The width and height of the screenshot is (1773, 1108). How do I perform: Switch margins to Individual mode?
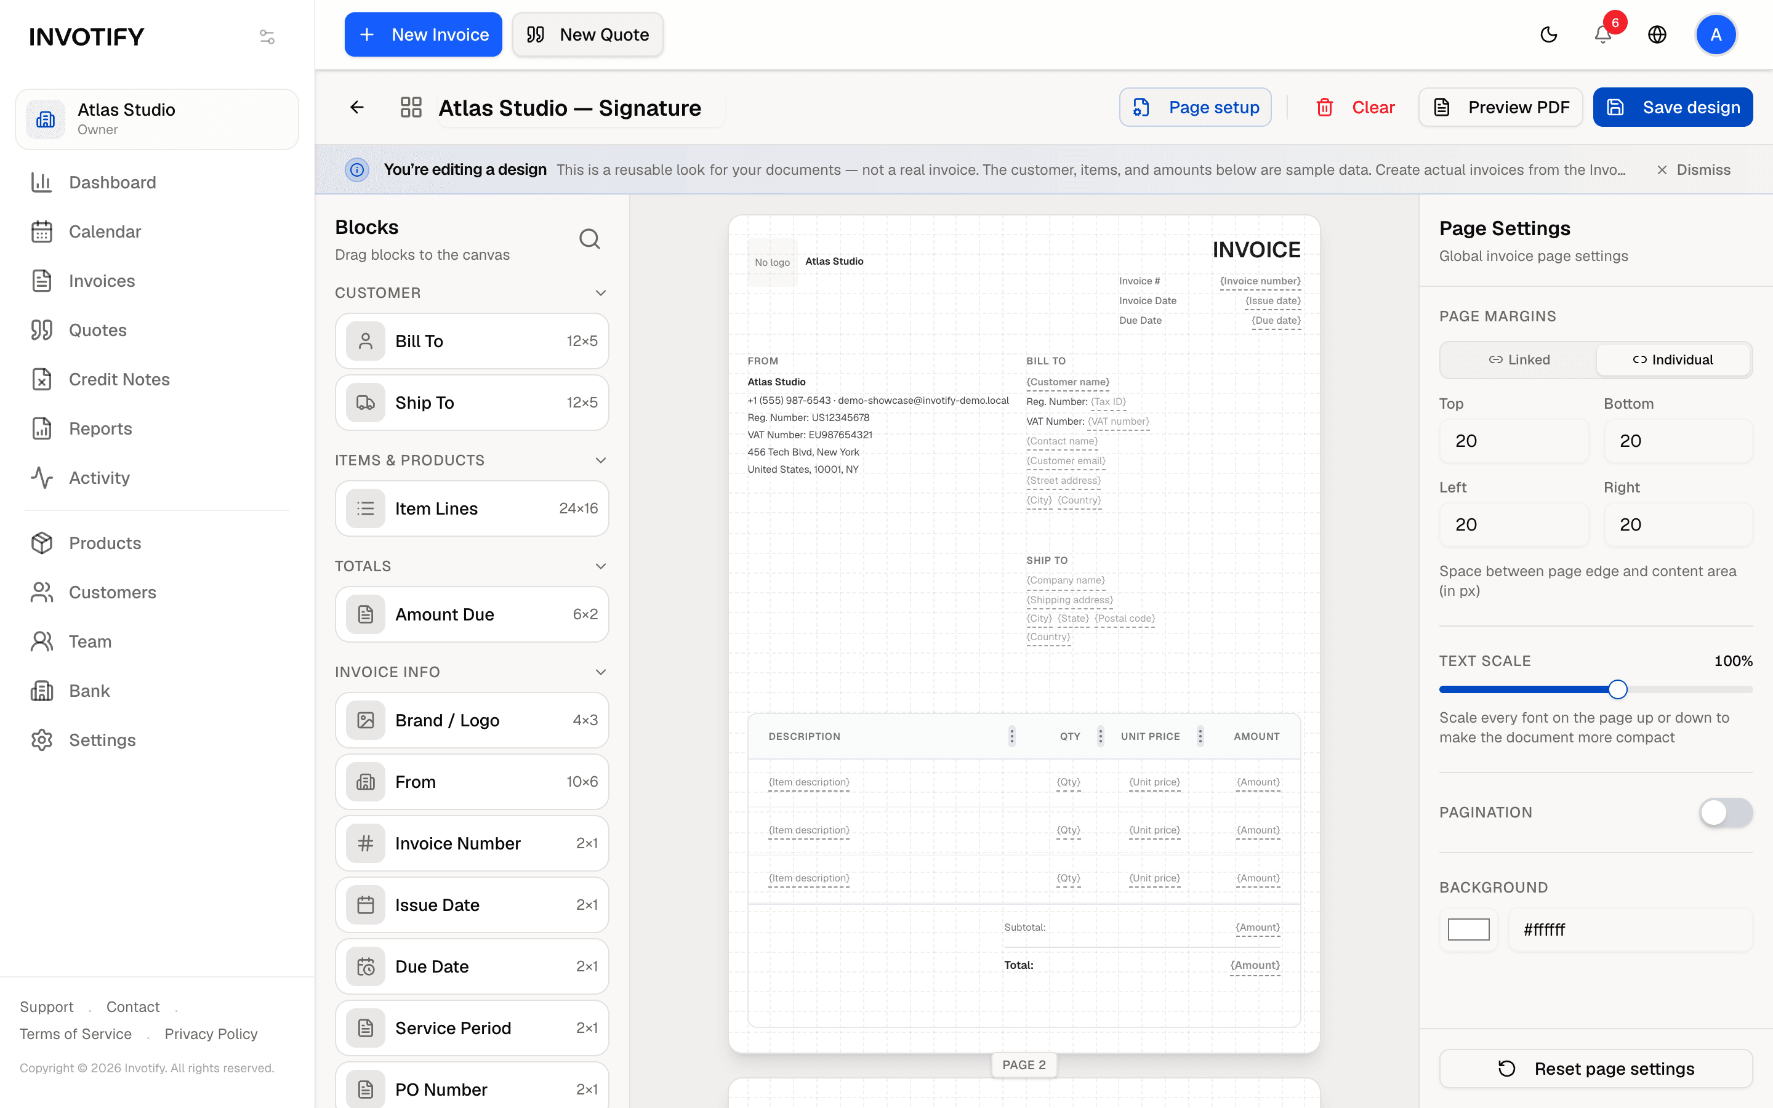[x=1673, y=360]
